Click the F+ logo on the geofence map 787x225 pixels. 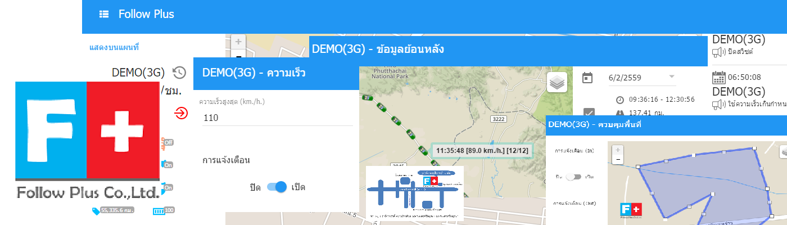click(x=631, y=210)
